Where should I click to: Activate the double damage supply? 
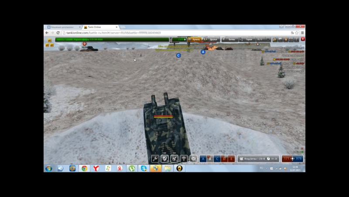tap(174, 159)
